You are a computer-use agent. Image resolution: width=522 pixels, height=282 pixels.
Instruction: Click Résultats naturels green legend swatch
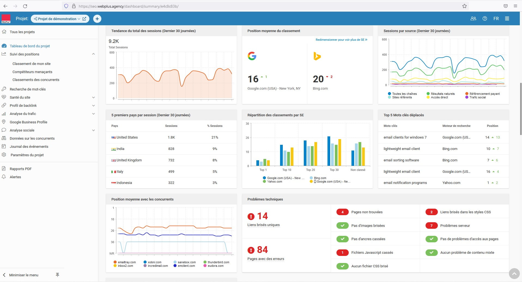pos(428,94)
